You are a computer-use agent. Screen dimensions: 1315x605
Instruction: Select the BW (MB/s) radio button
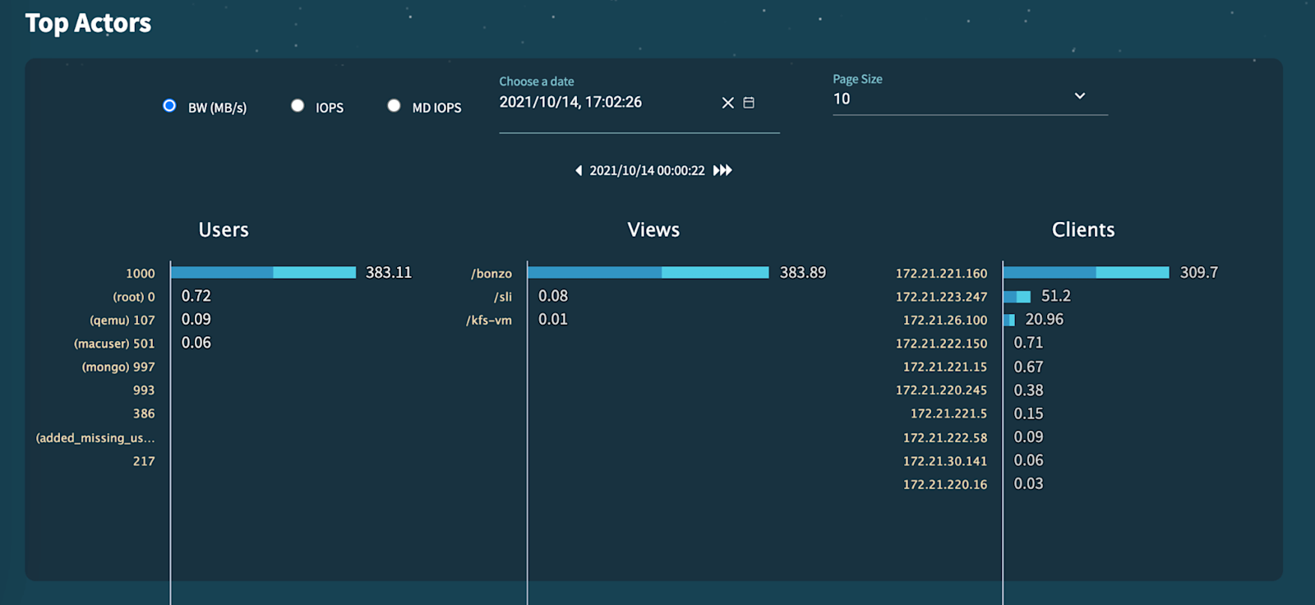point(169,106)
